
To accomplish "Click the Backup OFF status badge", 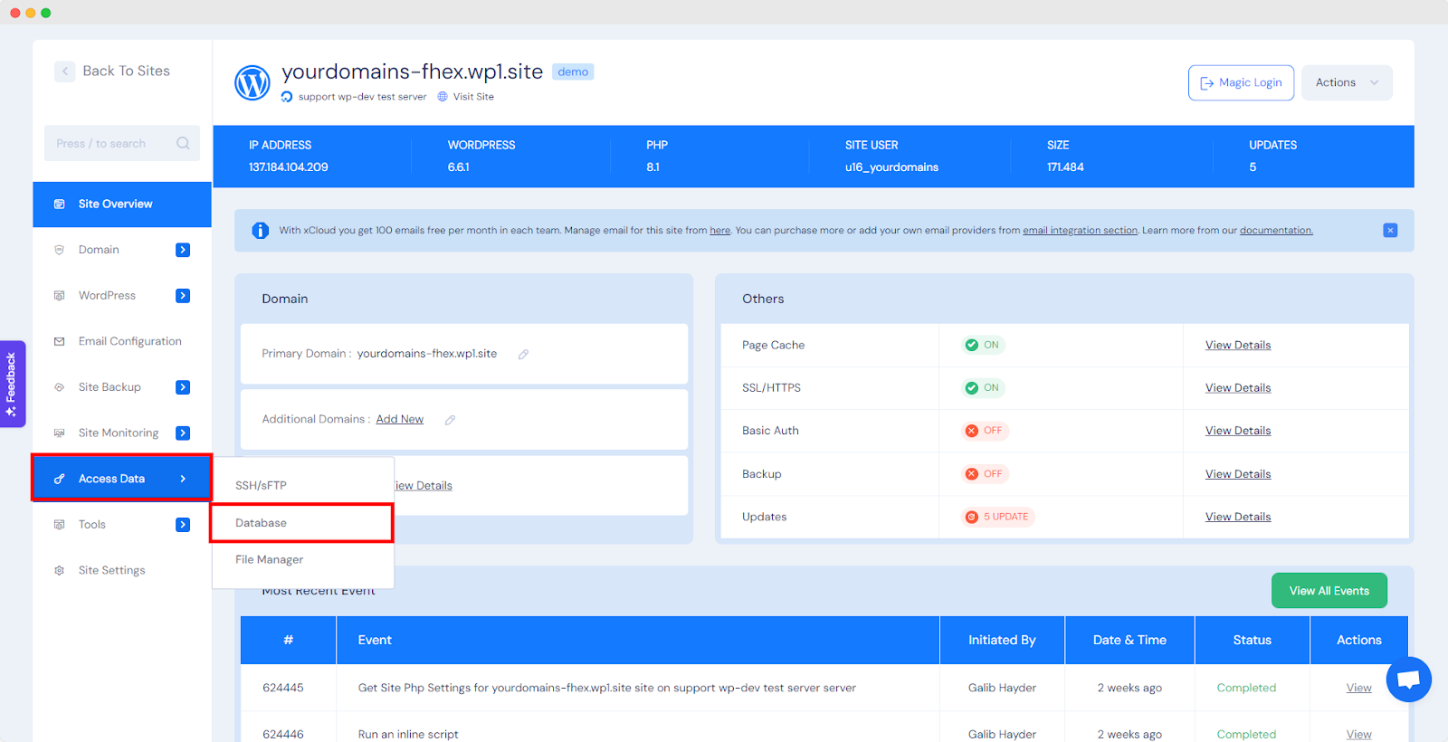I will [985, 474].
